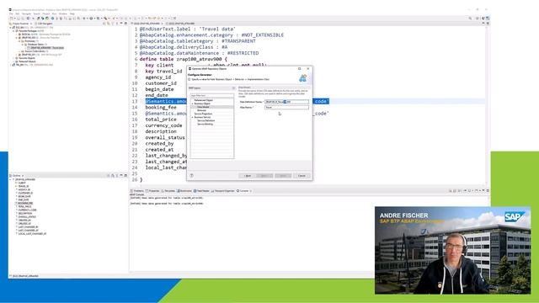Click the New file dropdown icon in toolbar
The height and width of the screenshot is (303, 539).
[12, 19]
